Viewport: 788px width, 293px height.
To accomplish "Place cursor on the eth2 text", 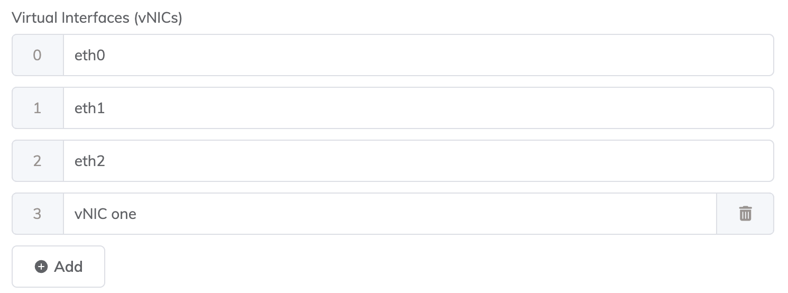I will tap(90, 161).
